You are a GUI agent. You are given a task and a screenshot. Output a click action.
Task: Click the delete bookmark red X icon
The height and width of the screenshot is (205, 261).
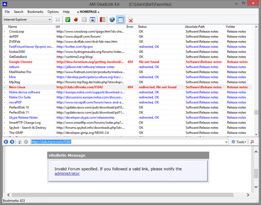(130, 20)
